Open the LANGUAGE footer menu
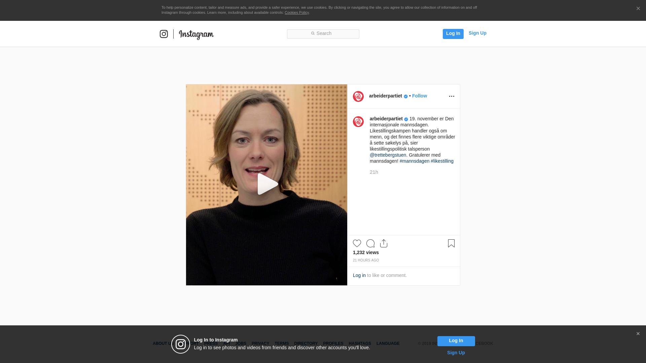The image size is (646, 363). click(388, 344)
